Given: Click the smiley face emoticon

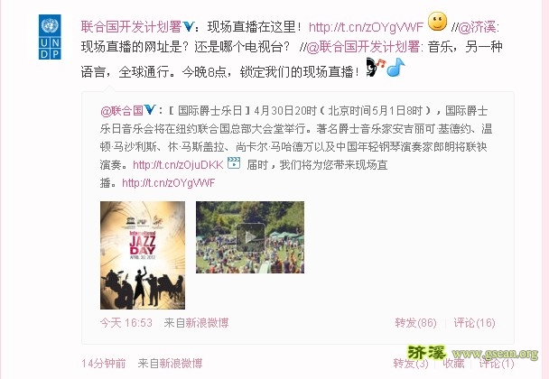Looking at the screenshot, I should point(437,22).
